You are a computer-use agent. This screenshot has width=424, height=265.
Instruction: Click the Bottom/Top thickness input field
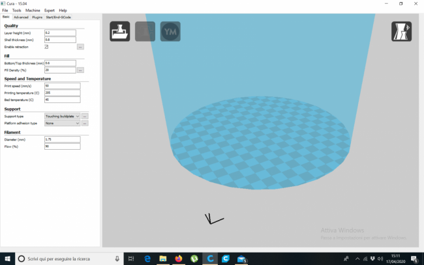point(60,63)
